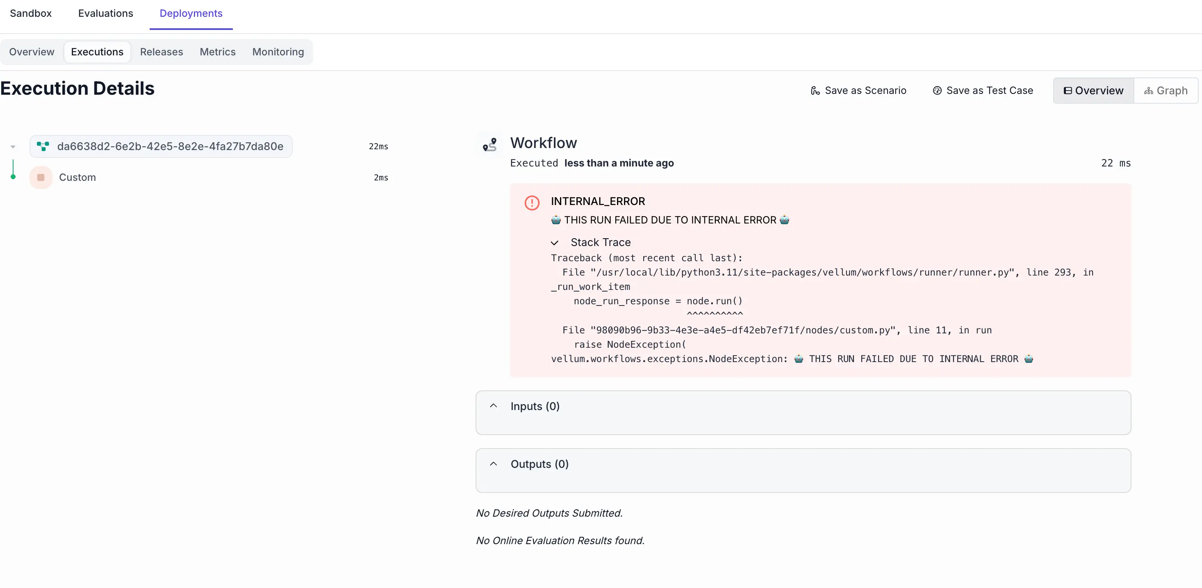The width and height of the screenshot is (1202, 588).
Task: Click the Workflow route icon in header
Action: 489,145
